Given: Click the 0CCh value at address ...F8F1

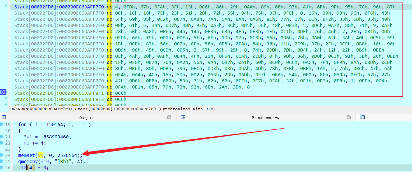Looking at the screenshot, I should (x=121, y=93).
